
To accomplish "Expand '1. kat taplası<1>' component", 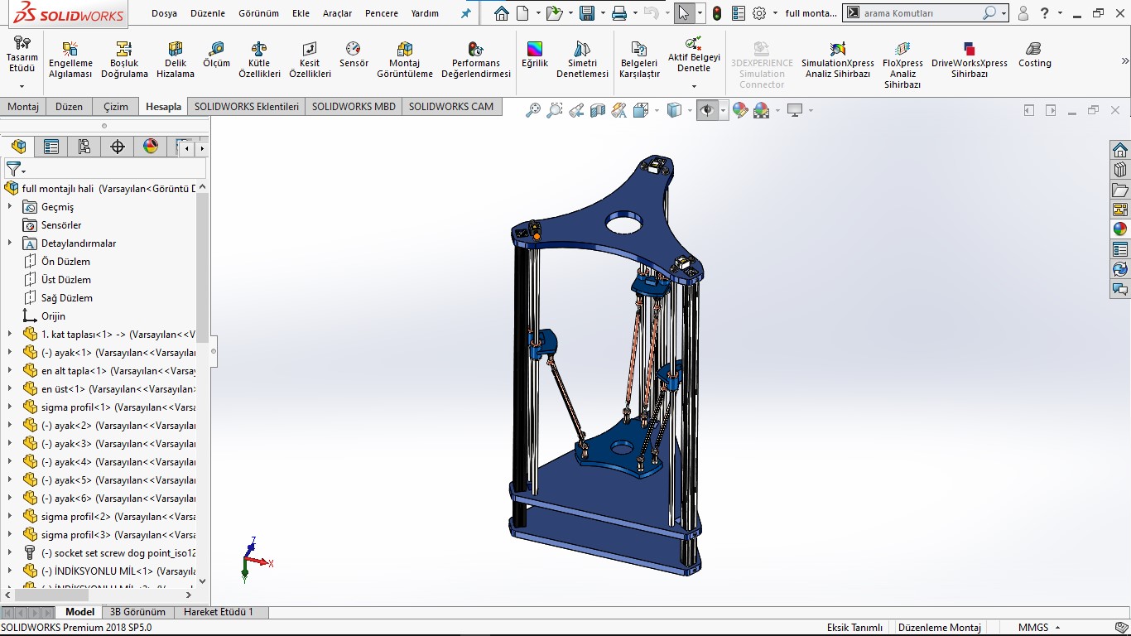I will [10, 335].
